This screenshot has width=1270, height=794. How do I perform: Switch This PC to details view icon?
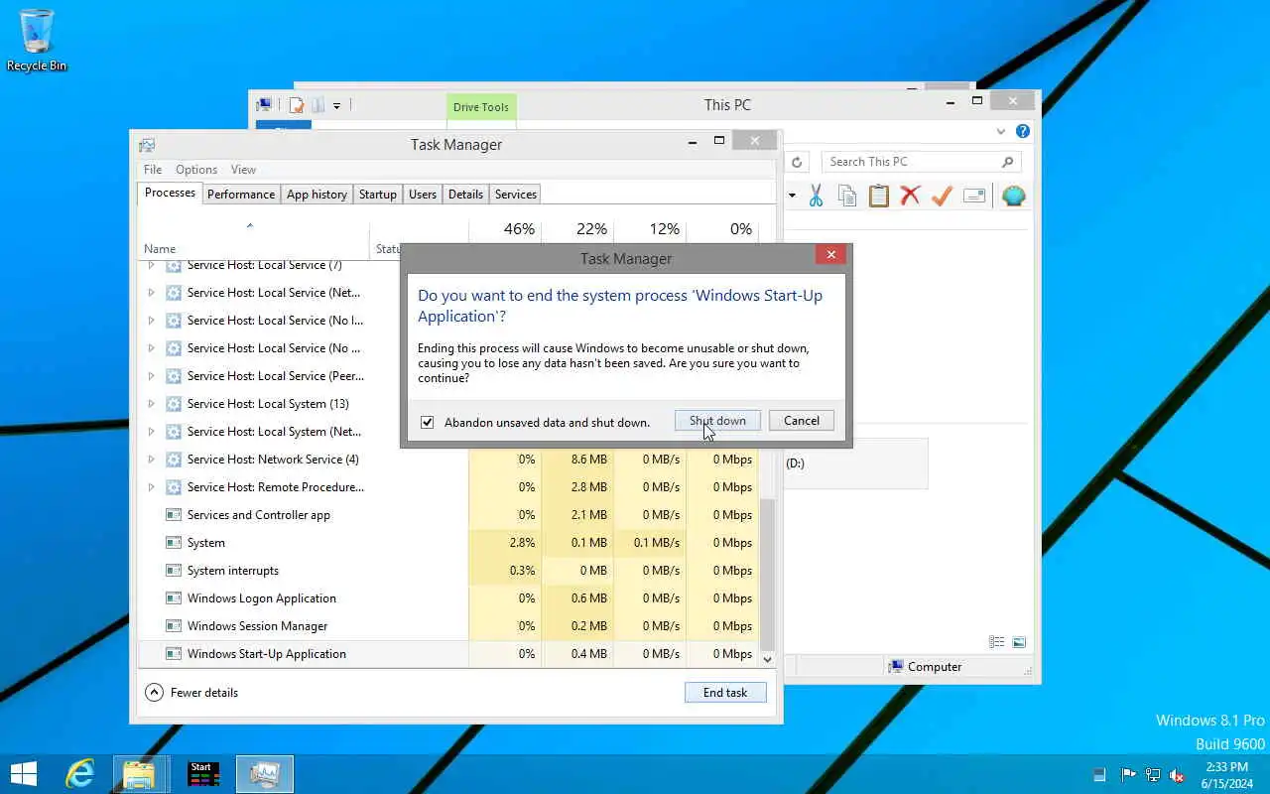pos(997,642)
